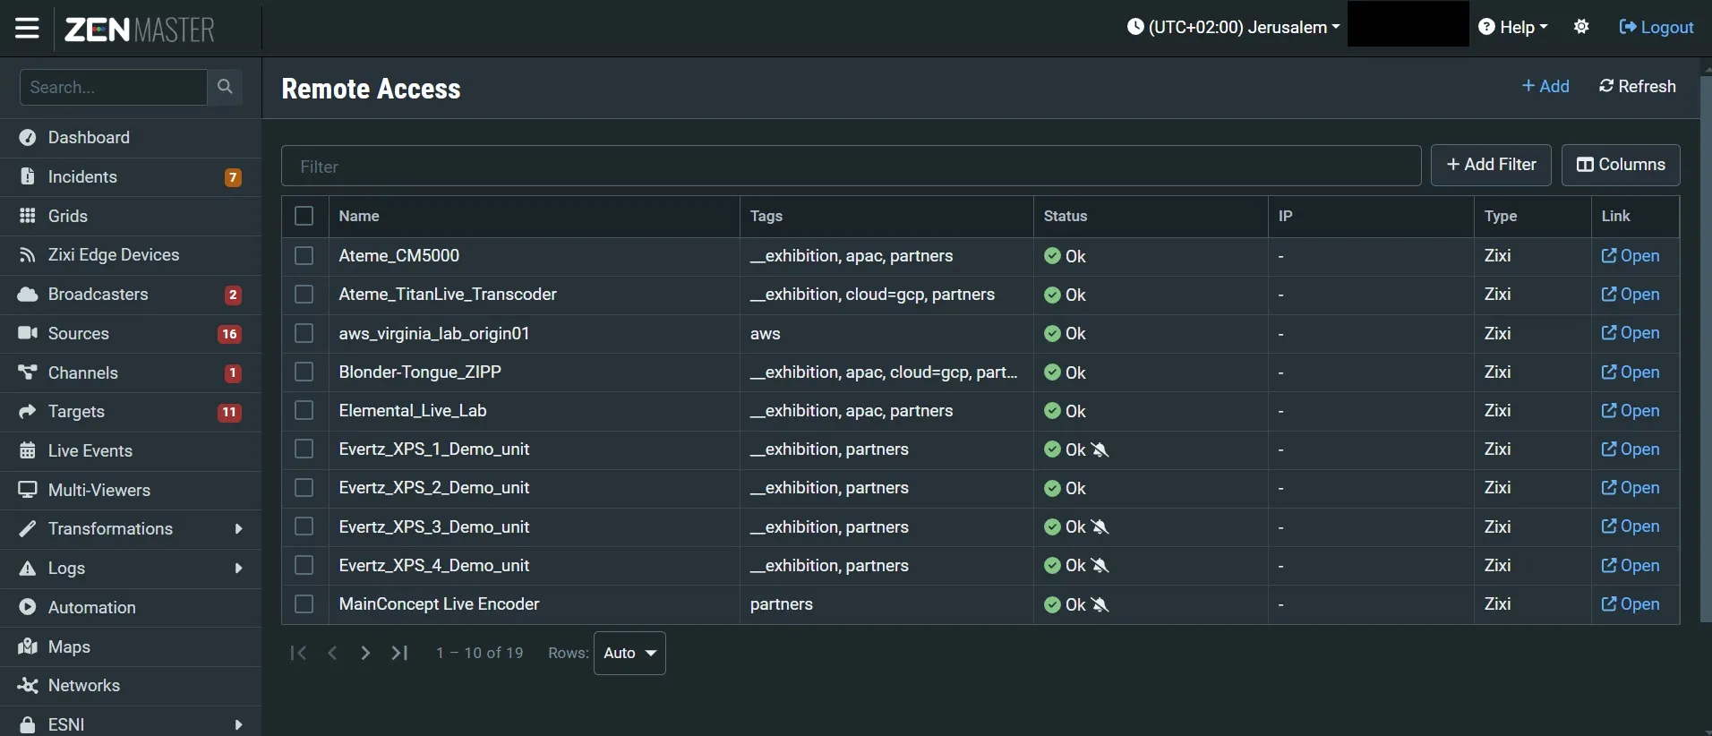1712x736 pixels.
Task: Open the Jerusalem timezone dropdown
Action: [1233, 27]
